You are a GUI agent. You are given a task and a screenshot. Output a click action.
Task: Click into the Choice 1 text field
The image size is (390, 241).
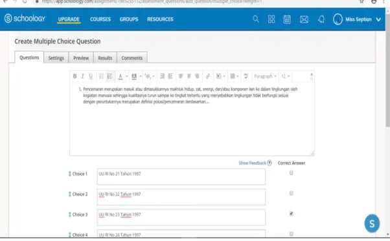pos(181,176)
